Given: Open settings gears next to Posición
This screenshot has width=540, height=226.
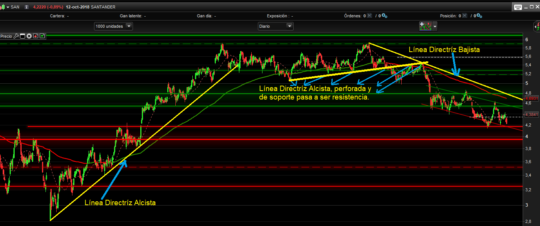Looking at the screenshot, I should click(479, 16).
